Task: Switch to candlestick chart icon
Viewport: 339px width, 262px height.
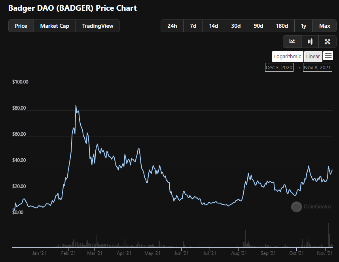Action: (x=310, y=42)
